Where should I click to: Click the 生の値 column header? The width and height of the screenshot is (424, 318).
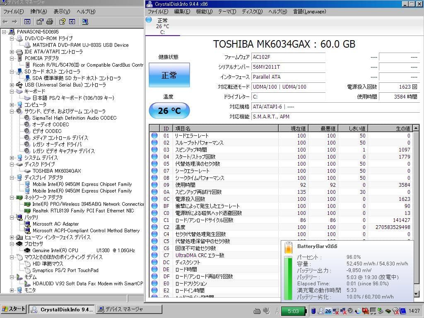[390, 128]
